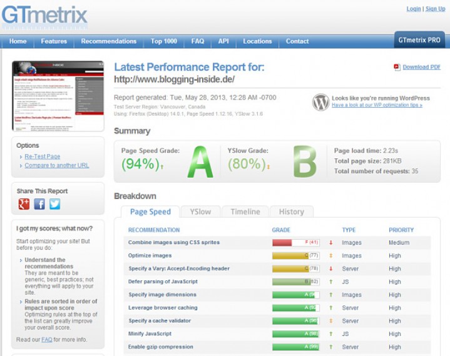Expand Specify a cache validator recommendation
Image resolution: width=450 pixels, height=356 pixels.
(160, 321)
